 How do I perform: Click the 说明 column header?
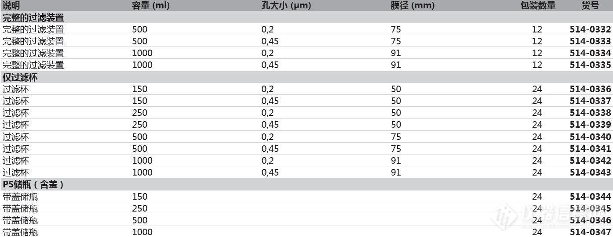[x=11, y=6]
